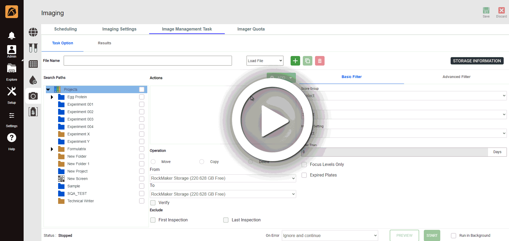Image resolution: width=509 pixels, height=241 pixels.
Task: Click the Egg Protein folder icon
Action: click(61, 97)
